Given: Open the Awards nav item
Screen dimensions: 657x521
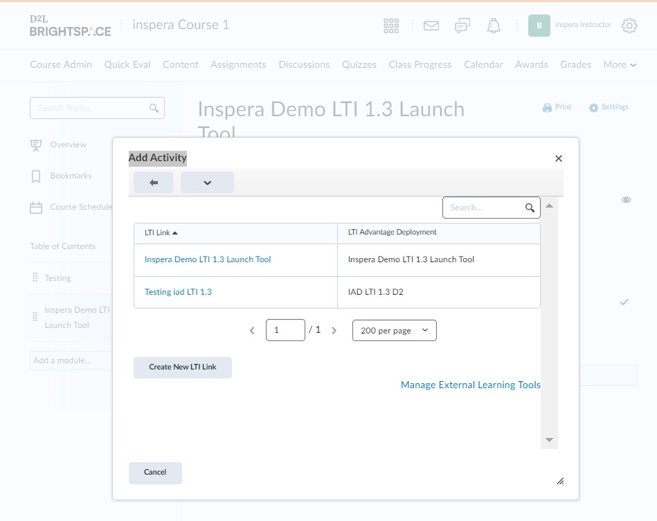Looking at the screenshot, I should point(532,65).
